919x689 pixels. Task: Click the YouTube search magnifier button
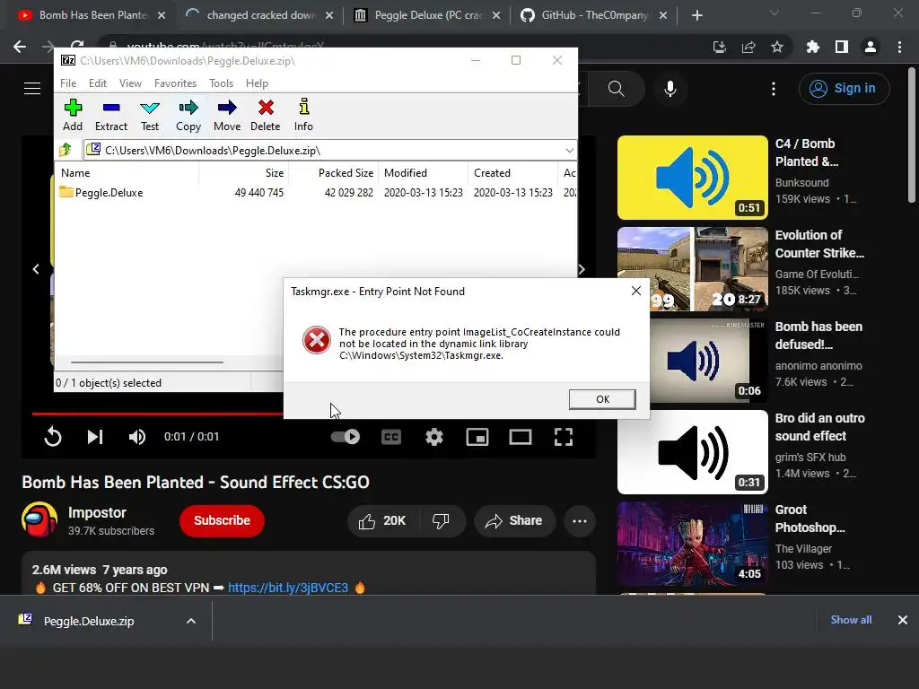(616, 89)
